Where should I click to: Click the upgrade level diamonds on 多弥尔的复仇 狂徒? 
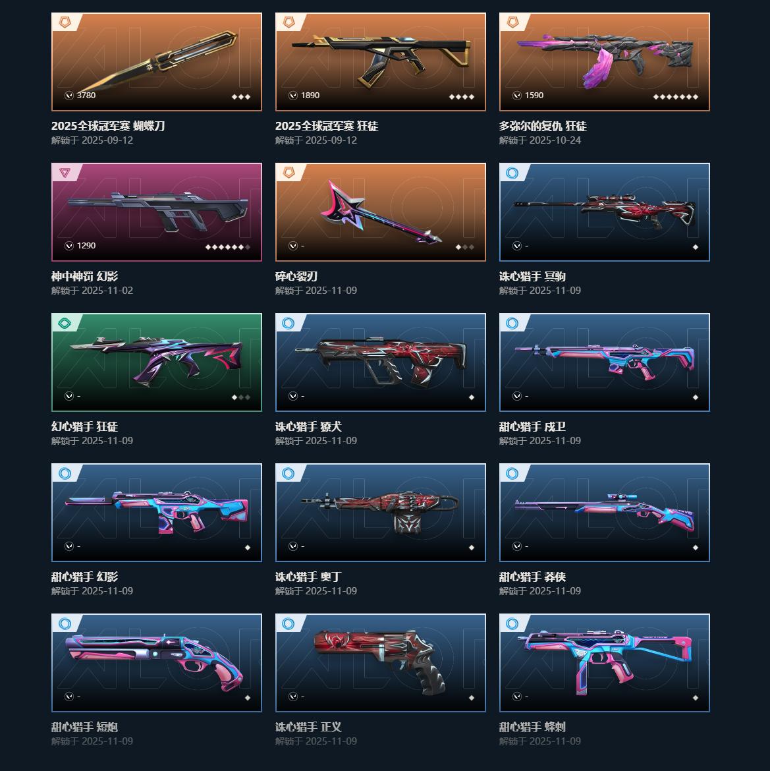[x=676, y=97]
